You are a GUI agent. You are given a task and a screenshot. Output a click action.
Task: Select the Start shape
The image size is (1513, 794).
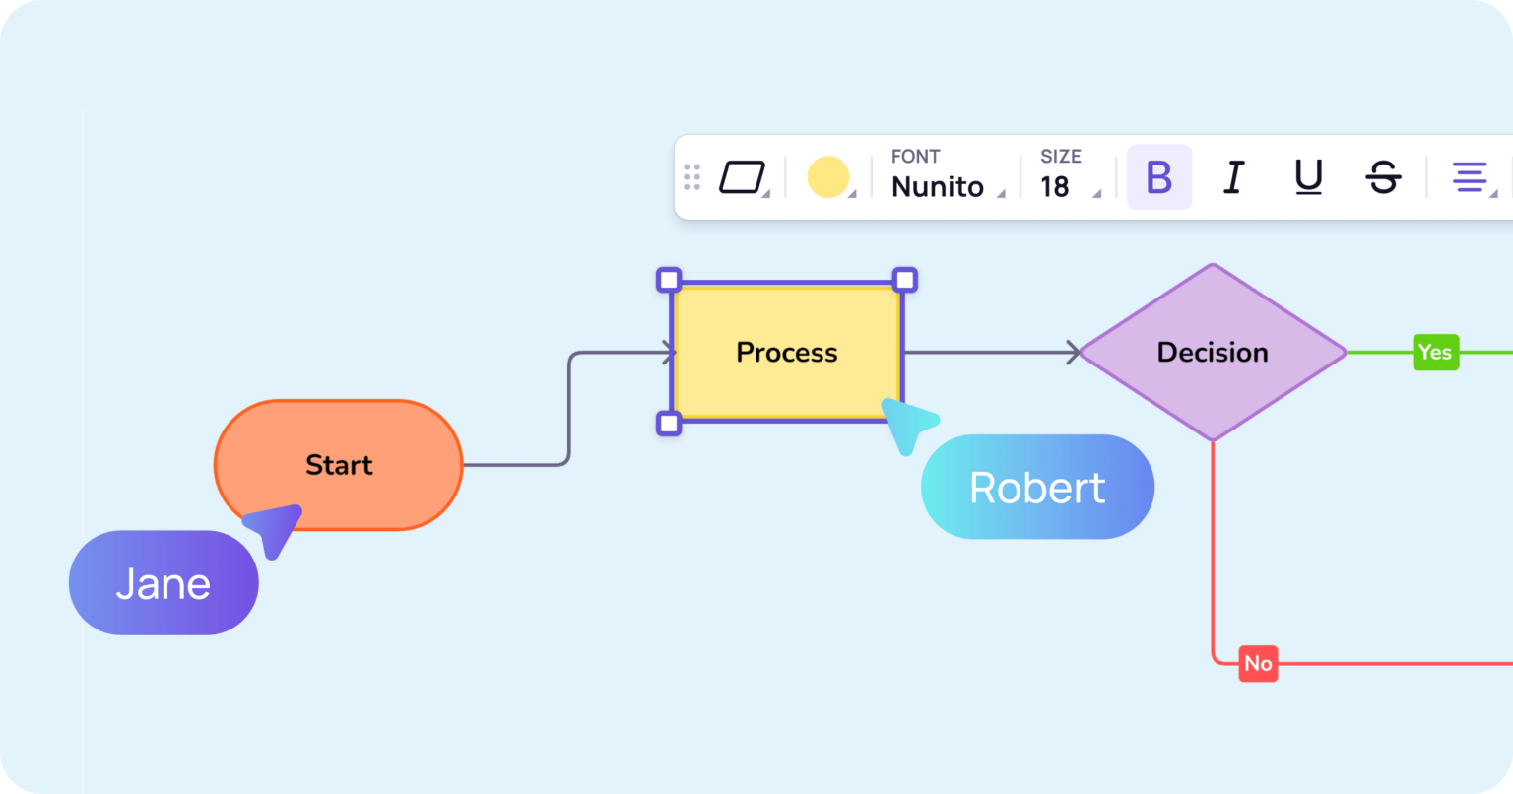[339, 465]
